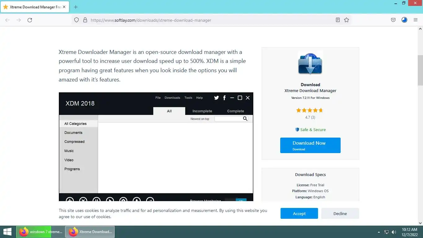Decline the cookies notice

pyautogui.click(x=340, y=214)
